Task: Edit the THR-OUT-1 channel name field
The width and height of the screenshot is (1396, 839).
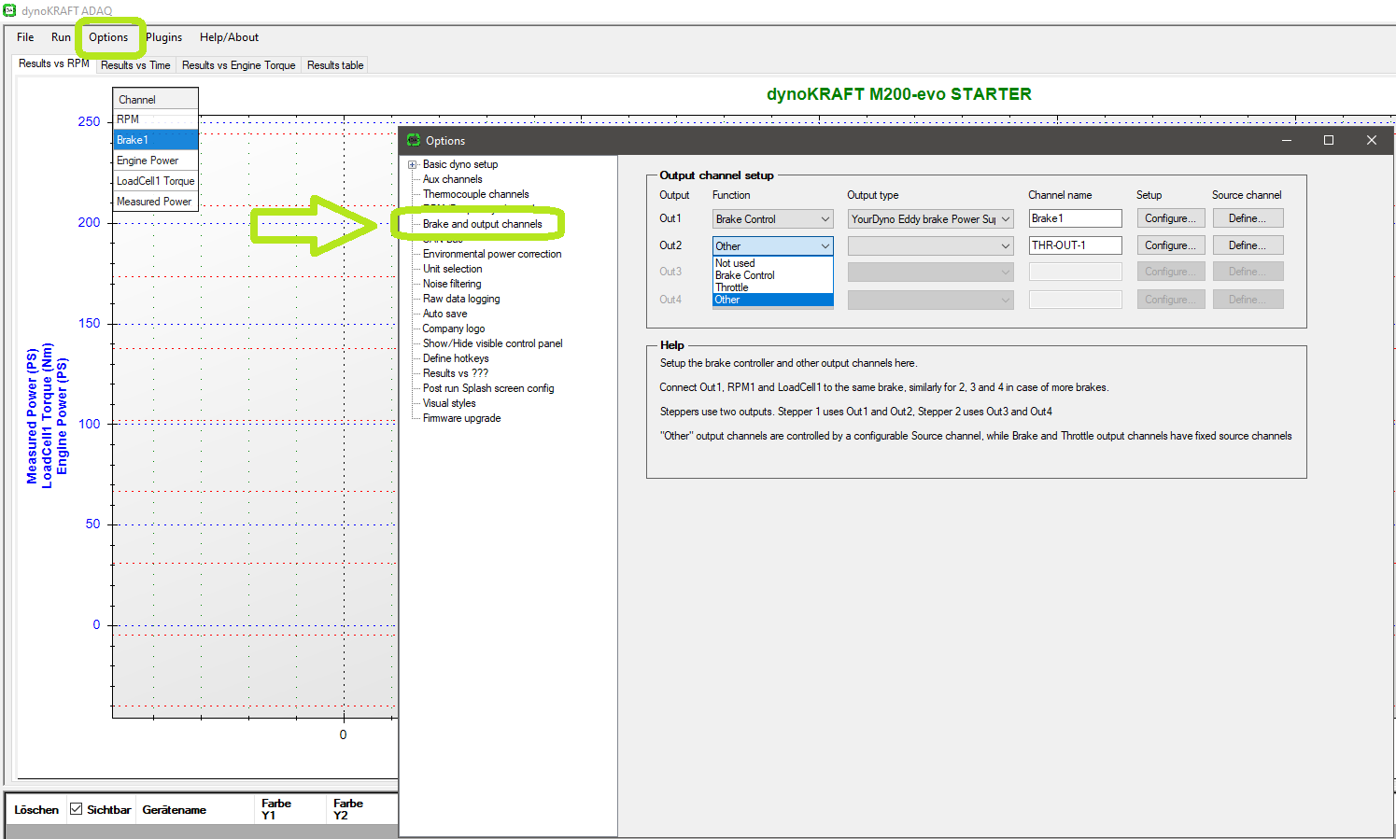Action: click(x=1075, y=245)
